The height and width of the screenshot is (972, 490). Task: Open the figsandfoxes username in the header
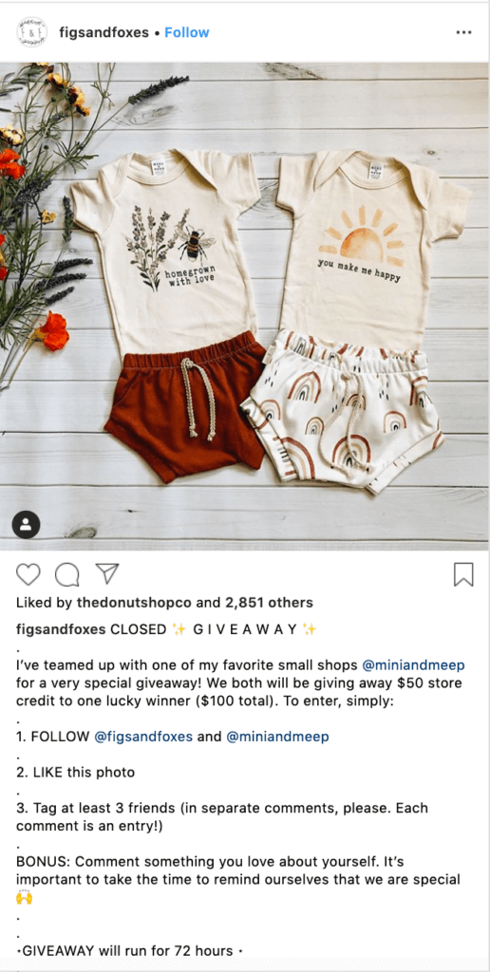click(104, 32)
